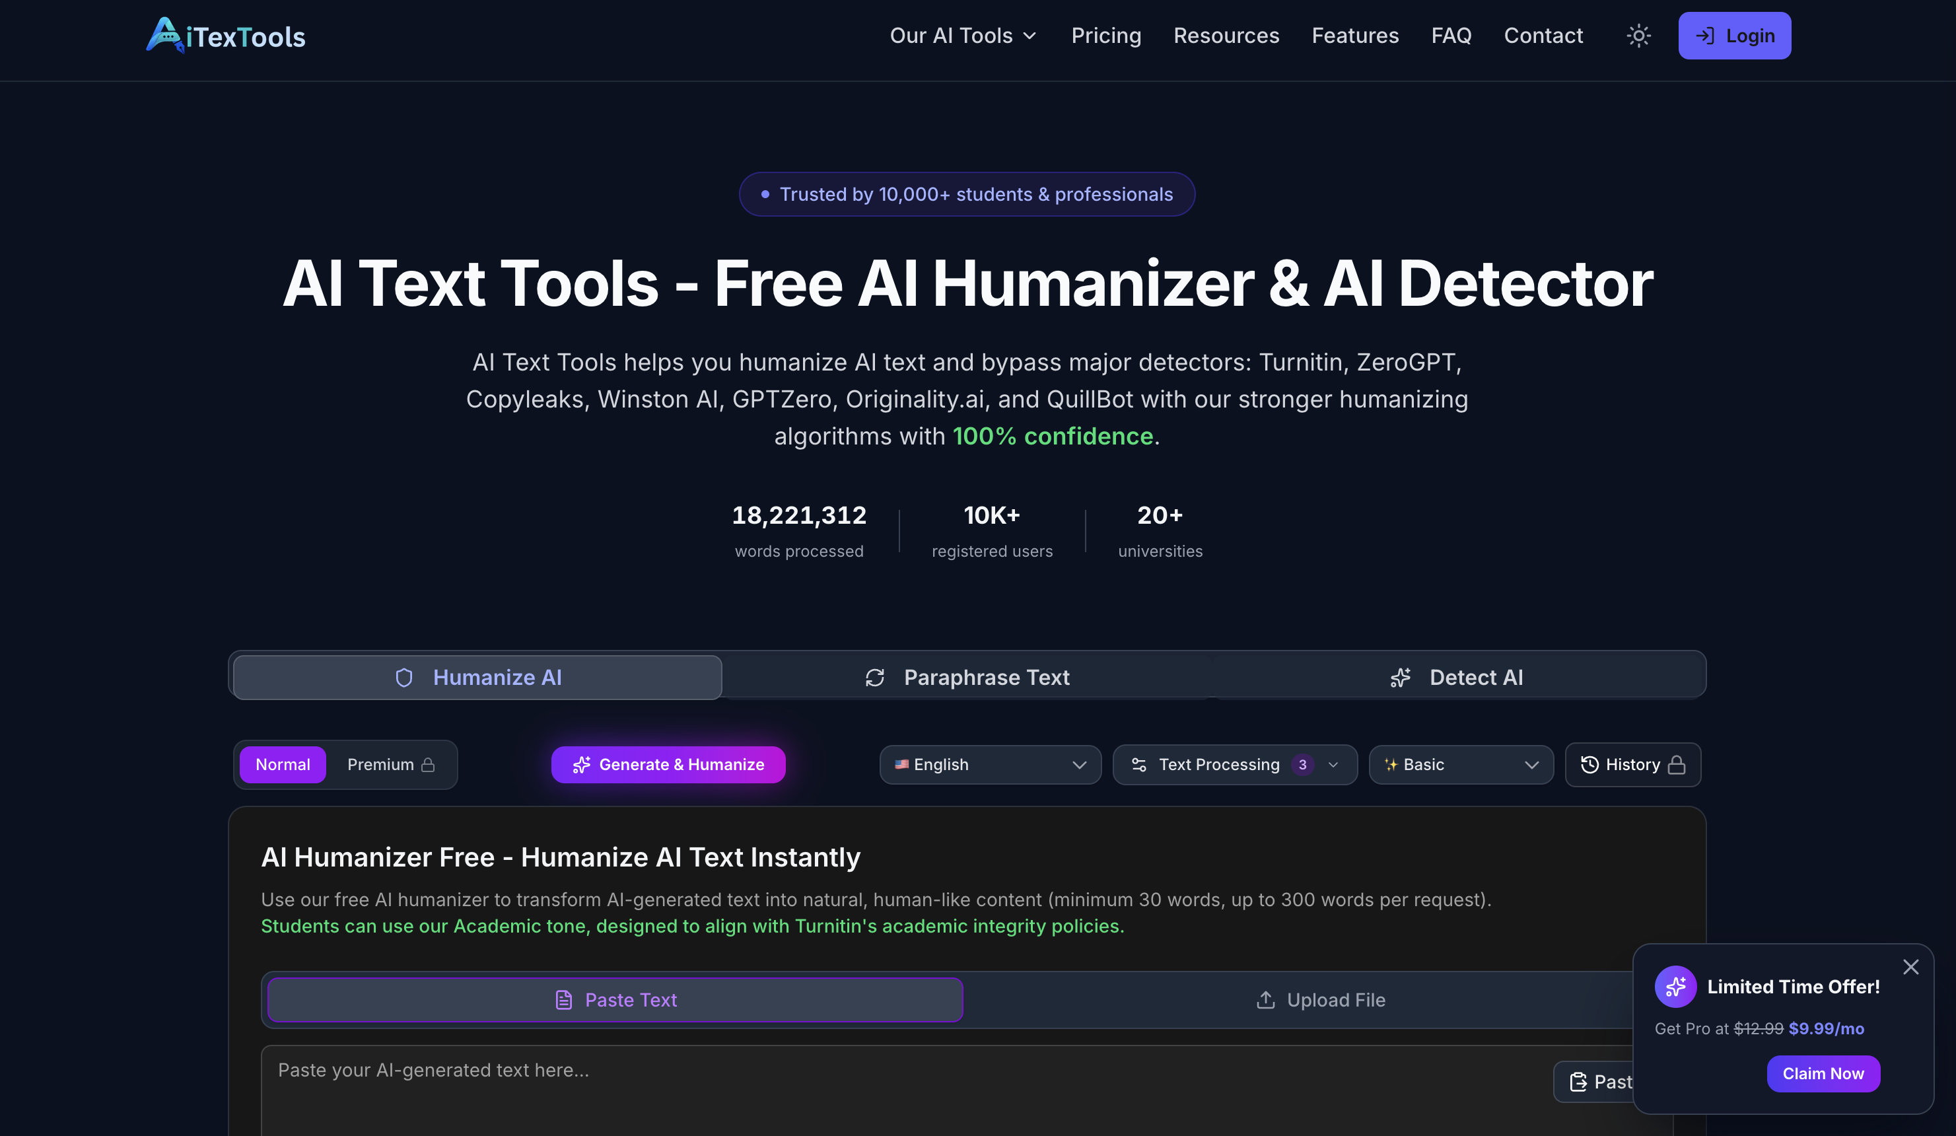Switch to the Humanize AI tab

[477, 678]
